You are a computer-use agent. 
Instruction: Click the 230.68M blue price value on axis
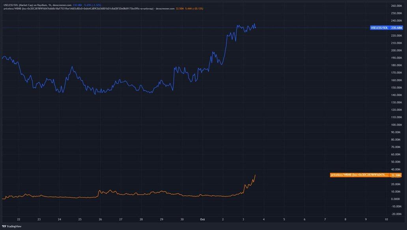(396, 28)
